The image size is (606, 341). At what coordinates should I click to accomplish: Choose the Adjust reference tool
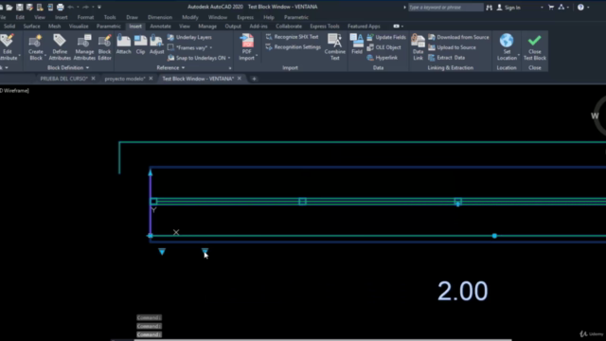click(156, 45)
